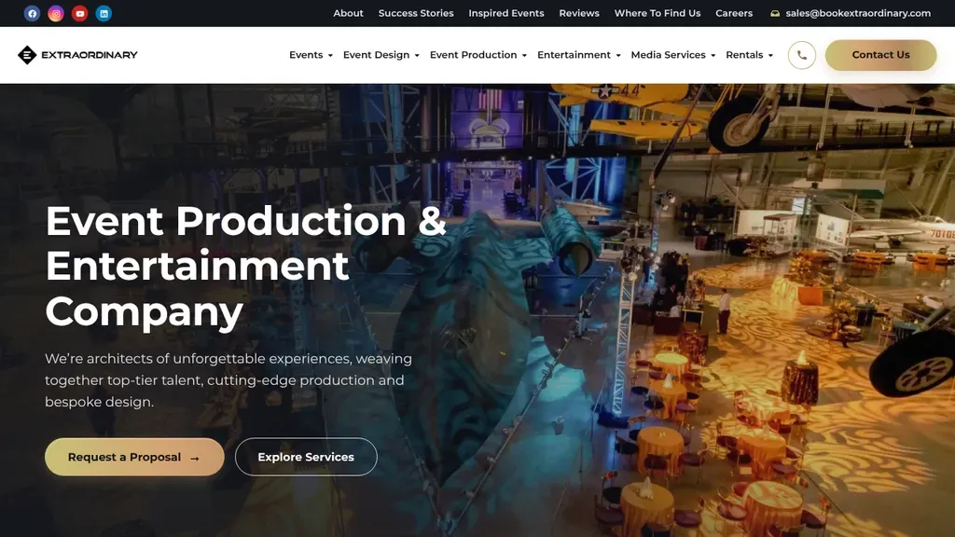This screenshot has height=537, width=955.
Task: Click the phone call icon button
Action: tap(801, 55)
